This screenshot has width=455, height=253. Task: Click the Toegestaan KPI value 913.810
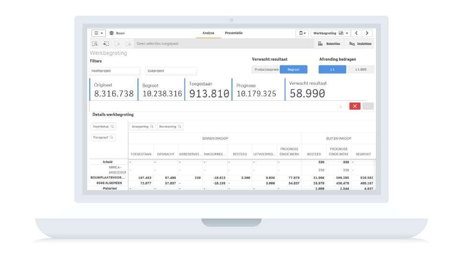[209, 94]
